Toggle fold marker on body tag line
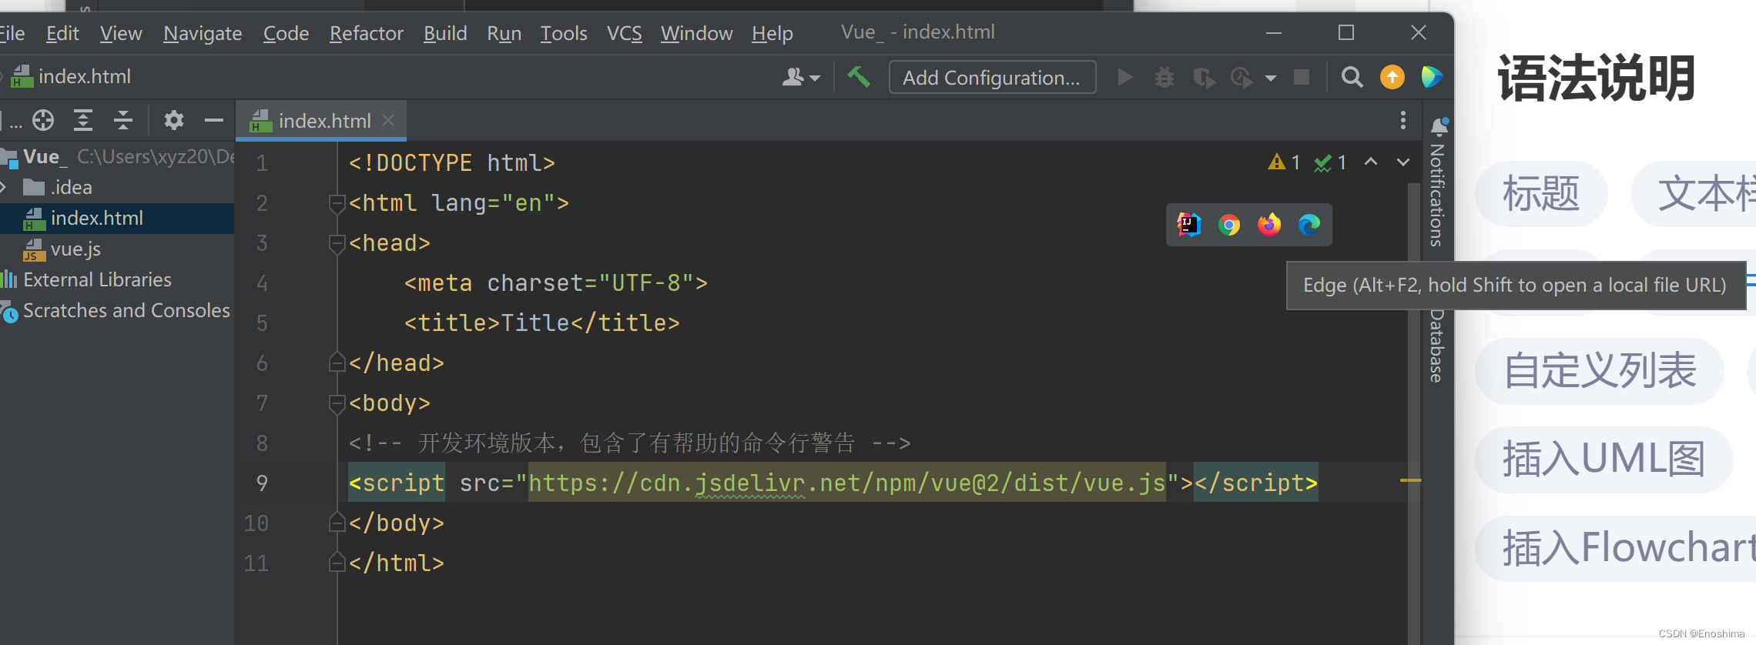This screenshot has height=645, width=1756. 337,403
